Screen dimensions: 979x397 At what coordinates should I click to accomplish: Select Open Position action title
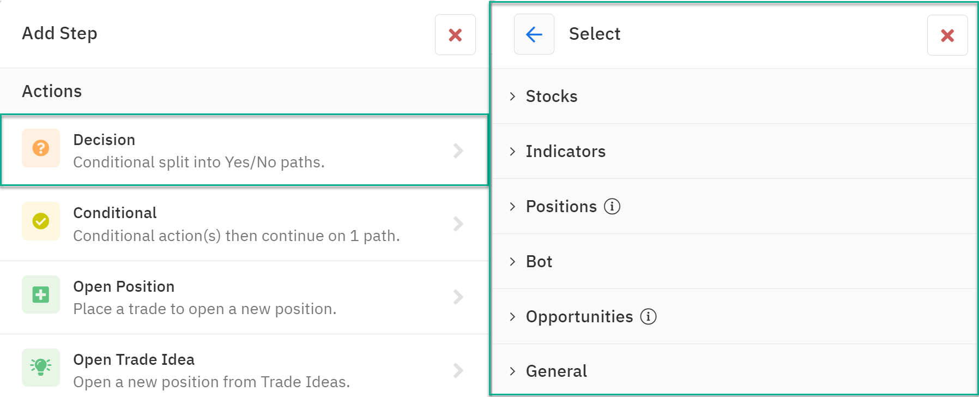(124, 286)
